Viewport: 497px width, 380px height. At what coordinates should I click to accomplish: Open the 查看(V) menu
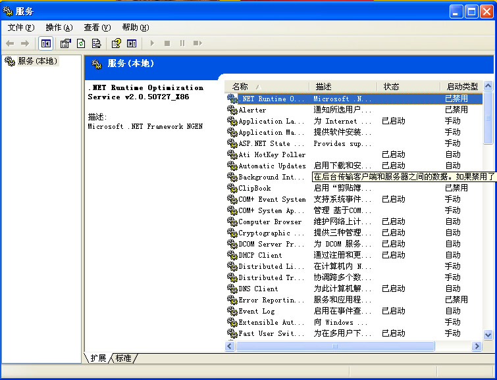click(x=97, y=28)
